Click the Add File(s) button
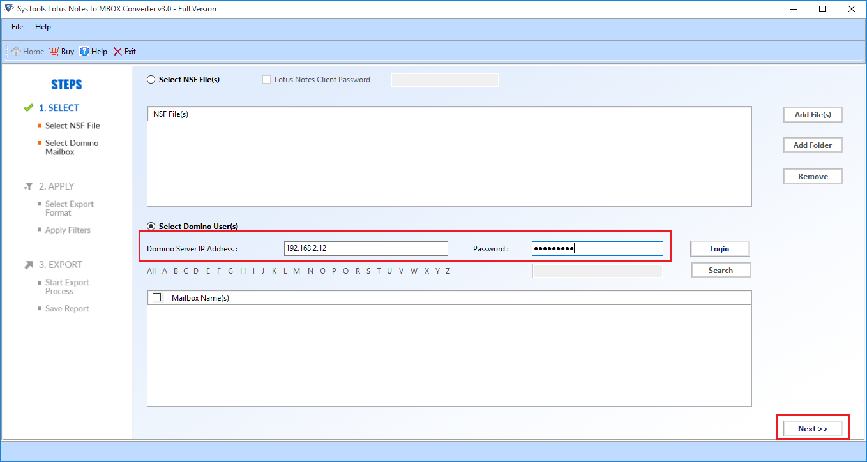 813,115
